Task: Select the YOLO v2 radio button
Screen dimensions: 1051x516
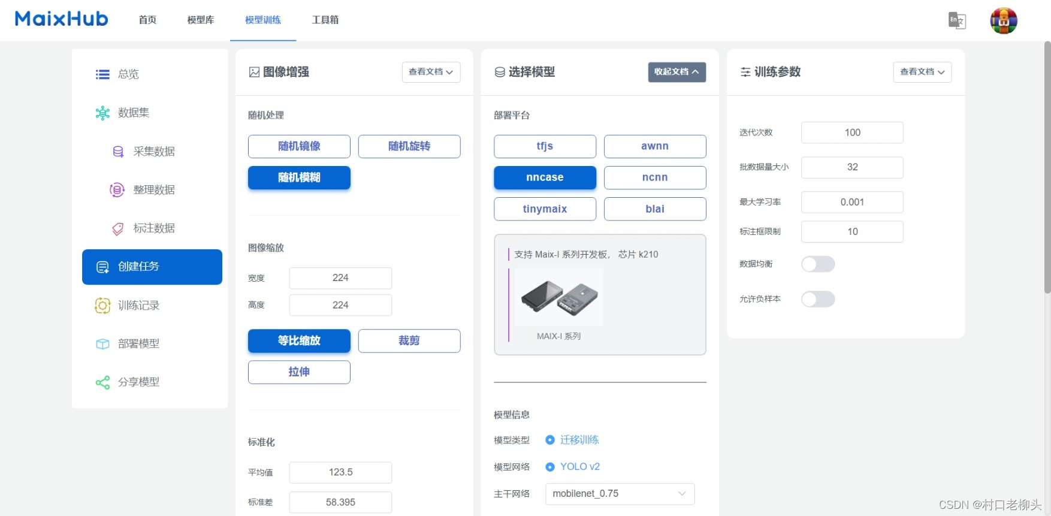Action: [550, 467]
